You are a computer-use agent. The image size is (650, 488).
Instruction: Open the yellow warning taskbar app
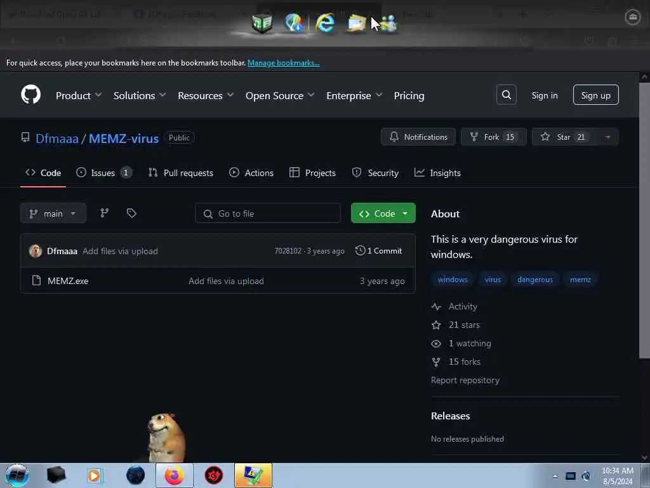coord(253,475)
